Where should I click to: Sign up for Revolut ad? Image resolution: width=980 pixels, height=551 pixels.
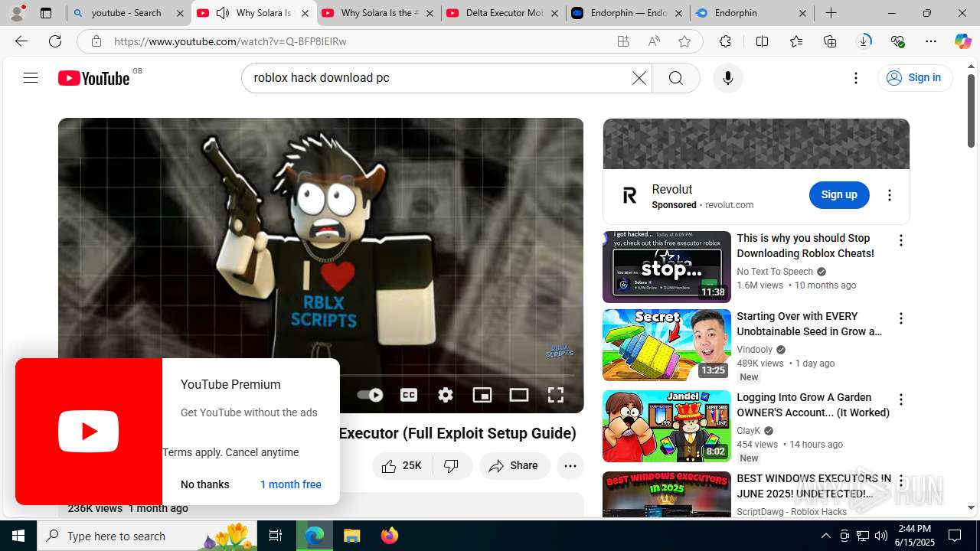tap(839, 195)
